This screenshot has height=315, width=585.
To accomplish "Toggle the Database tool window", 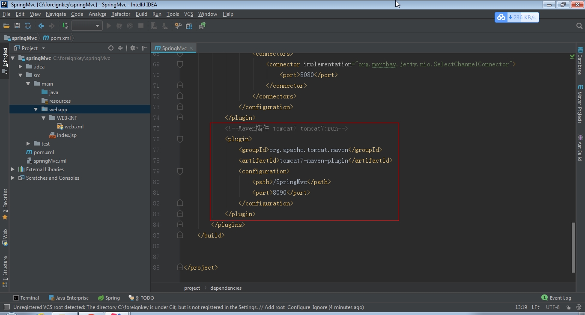I will [580, 60].
